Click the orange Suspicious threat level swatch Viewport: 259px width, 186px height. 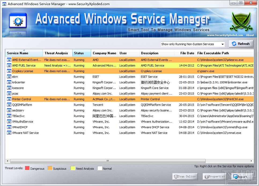coord(50,168)
